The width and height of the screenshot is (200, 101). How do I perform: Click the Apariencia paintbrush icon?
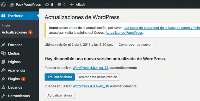tap(3, 70)
